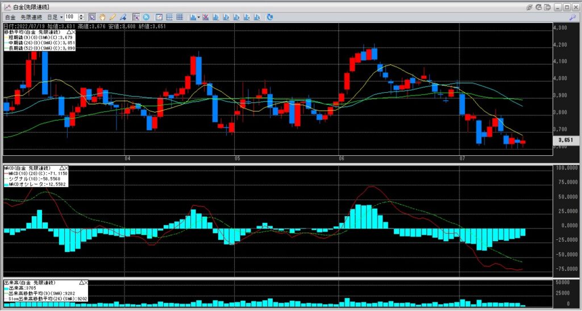Click the title bar refresh-window icon
The image size is (582, 311).
[x=539, y=7]
